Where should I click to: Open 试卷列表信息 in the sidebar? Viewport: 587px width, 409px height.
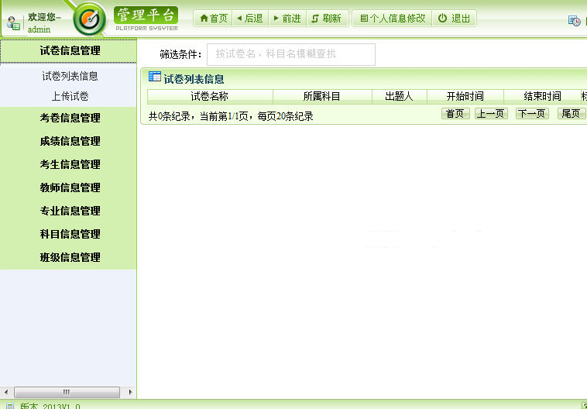point(70,77)
